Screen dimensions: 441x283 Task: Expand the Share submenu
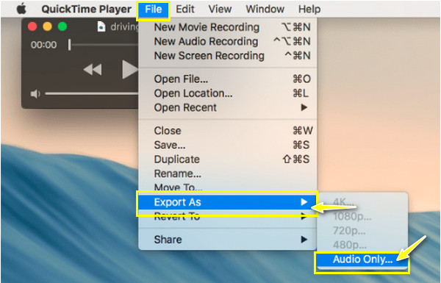click(228, 240)
